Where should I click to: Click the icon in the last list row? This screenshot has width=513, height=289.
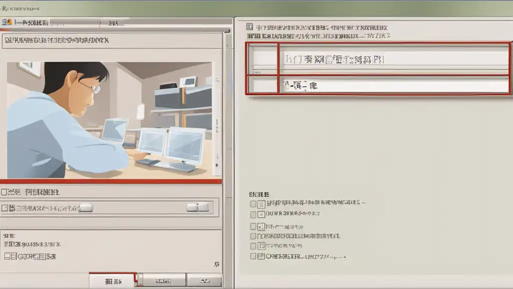pos(261,256)
